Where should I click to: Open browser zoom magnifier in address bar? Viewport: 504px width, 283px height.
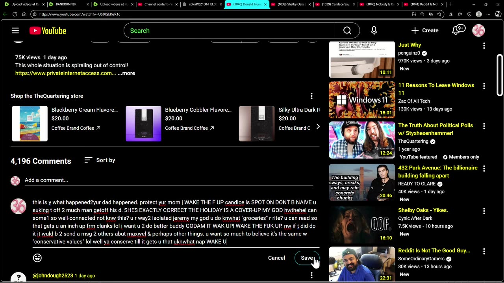tap(422, 14)
